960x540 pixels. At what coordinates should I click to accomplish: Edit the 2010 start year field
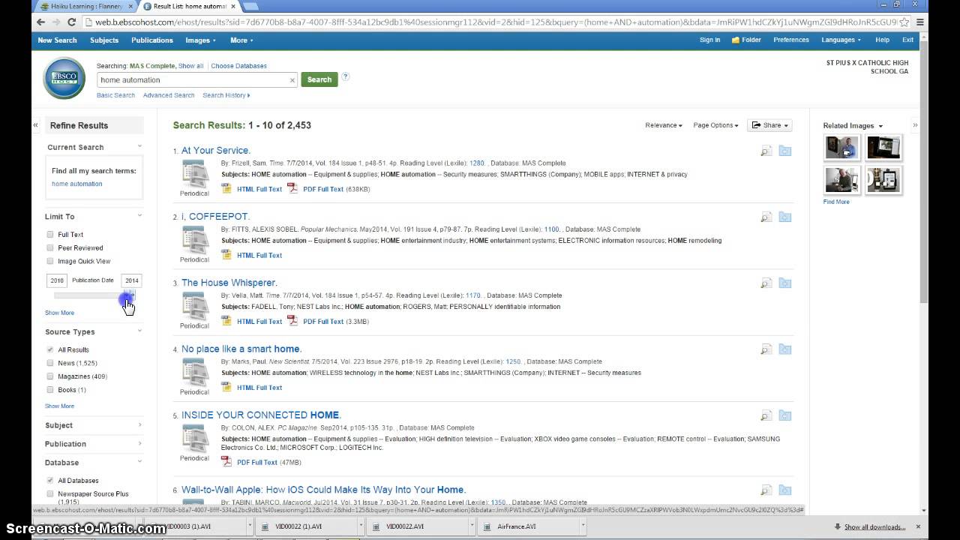coord(57,280)
